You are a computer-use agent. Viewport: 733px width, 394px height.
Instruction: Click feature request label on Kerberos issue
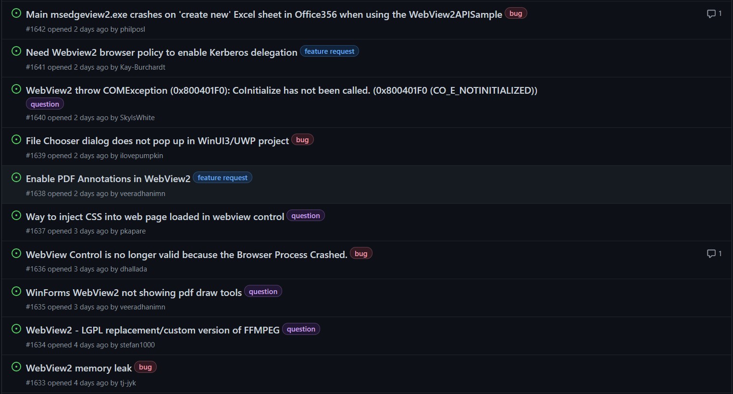click(x=329, y=51)
